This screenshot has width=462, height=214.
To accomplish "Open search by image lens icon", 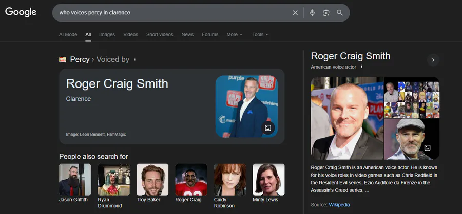I will [x=326, y=13].
